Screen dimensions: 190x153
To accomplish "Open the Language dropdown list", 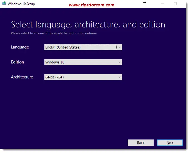I will tap(83, 47).
